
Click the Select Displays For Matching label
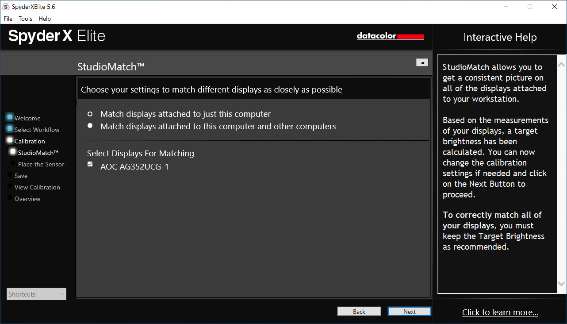tap(141, 154)
